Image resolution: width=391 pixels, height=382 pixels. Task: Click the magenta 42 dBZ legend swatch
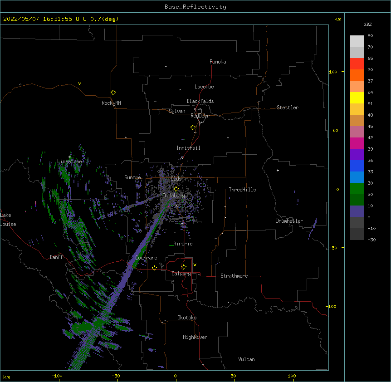[357, 143]
